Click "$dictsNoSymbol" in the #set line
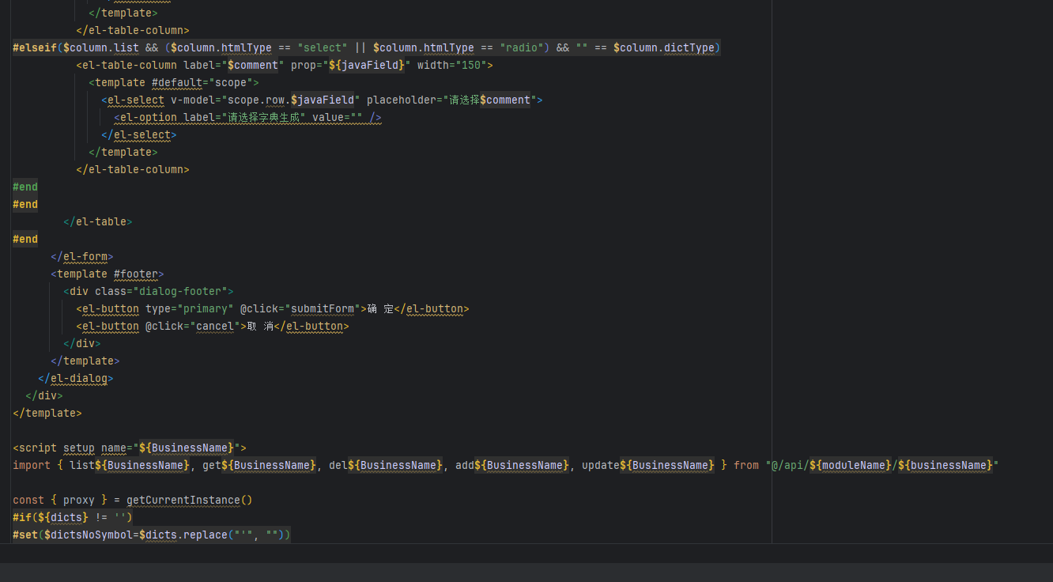Image resolution: width=1053 pixels, height=582 pixels. click(x=89, y=535)
